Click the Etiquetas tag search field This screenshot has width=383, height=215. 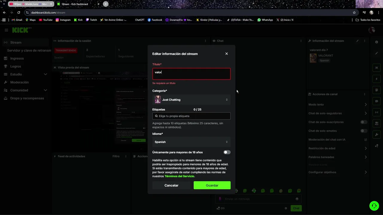coord(191,116)
